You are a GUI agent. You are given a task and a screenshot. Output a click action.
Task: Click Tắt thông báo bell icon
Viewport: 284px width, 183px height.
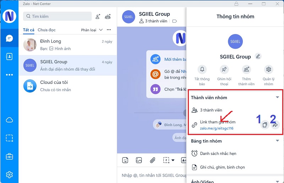[x=202, y=69]
